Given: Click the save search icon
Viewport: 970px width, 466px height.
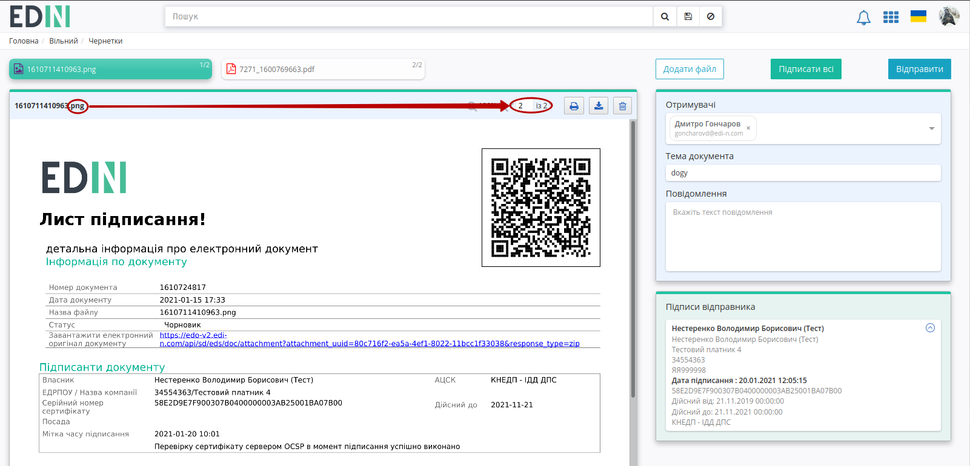Looking at the screenshot, I should [x=688, y=17].
